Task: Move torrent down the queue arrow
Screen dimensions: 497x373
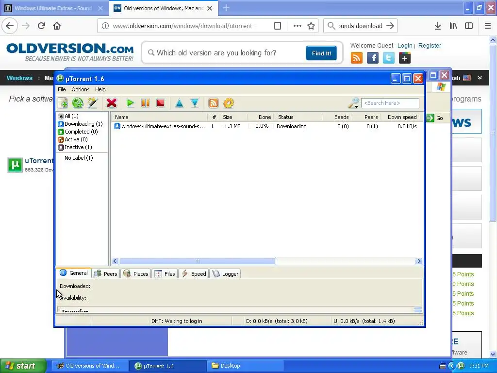Action: (195, 103)
